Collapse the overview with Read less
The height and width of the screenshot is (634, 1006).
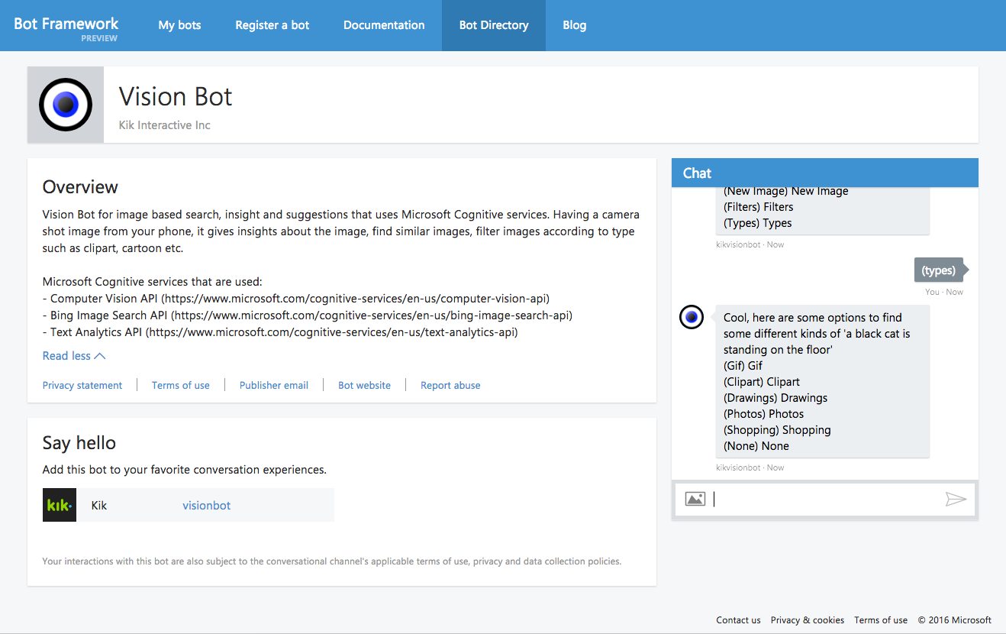point(74,356)
